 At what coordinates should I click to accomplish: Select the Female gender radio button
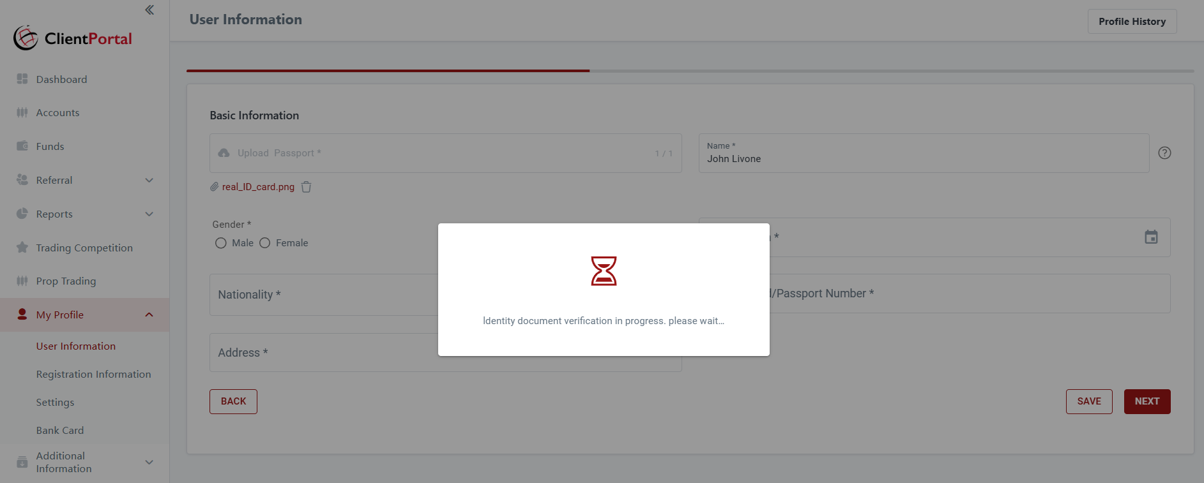point(265,243)
